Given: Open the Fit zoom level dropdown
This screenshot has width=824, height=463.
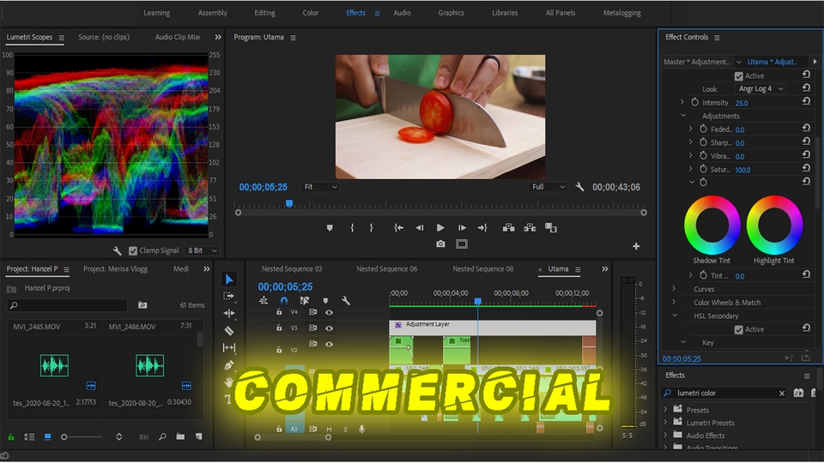Looking at the screenshot, I should pyautogui.click(x=319, y=187).
